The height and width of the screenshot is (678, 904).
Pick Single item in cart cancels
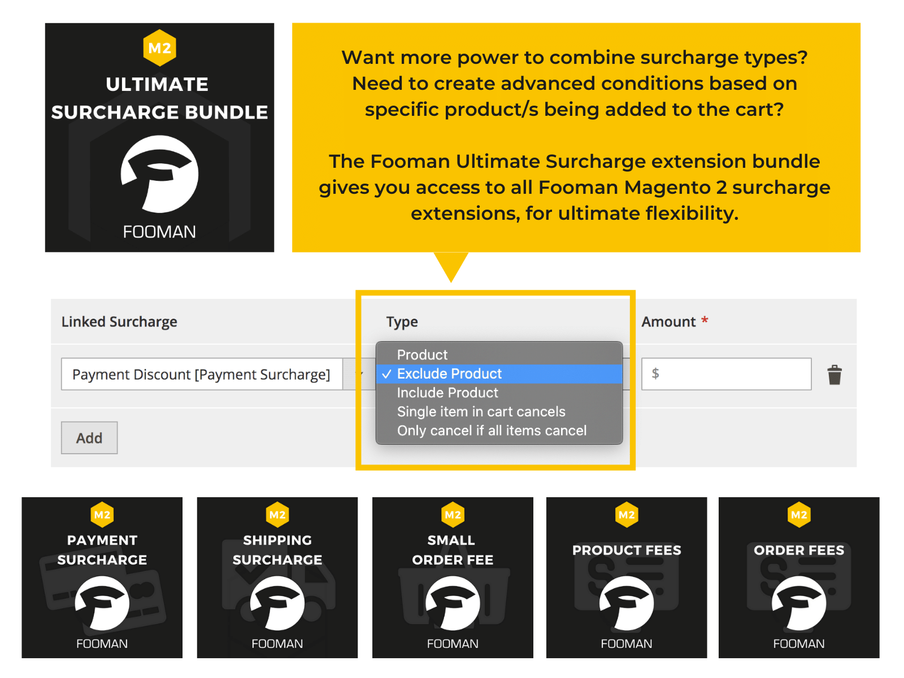[481, 412]
